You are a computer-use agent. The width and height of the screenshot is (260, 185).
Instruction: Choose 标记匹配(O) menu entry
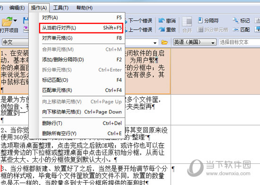(82, 80)
